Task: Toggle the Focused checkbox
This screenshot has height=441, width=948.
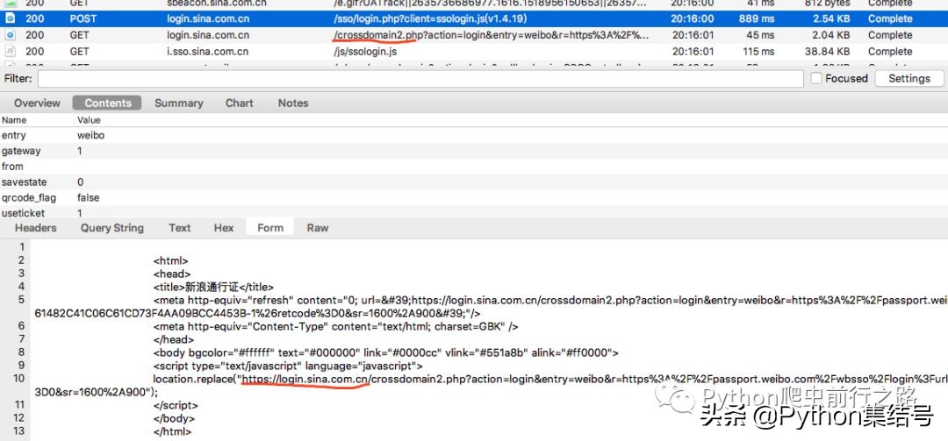Action: (x=816, y=79)
